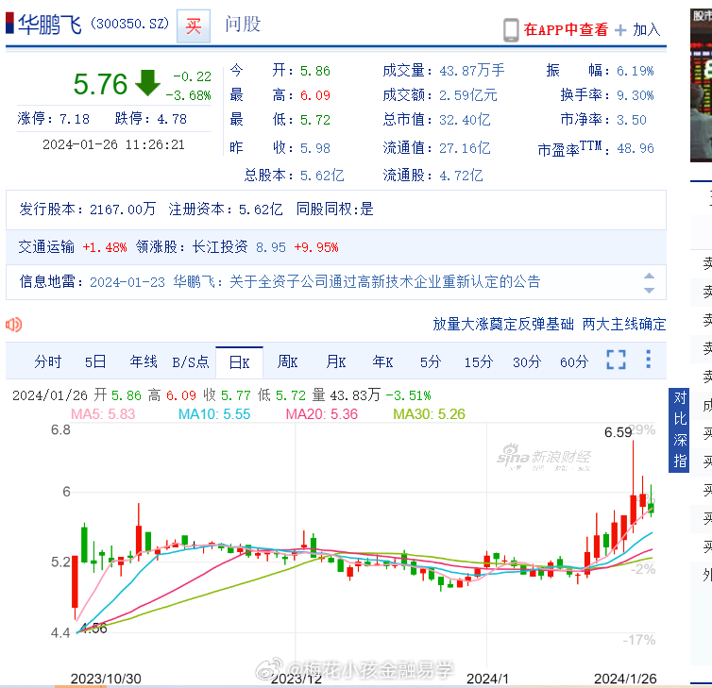Image resolution: width=712 pixels, height=688 pixels.
Task: Click the 发行股本 value 2167.00万
Action: [x=123, y=210]
